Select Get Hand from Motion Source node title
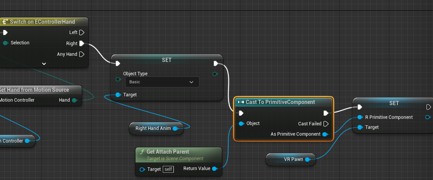This screenshot has height=180, width=433. coord(34,90)
